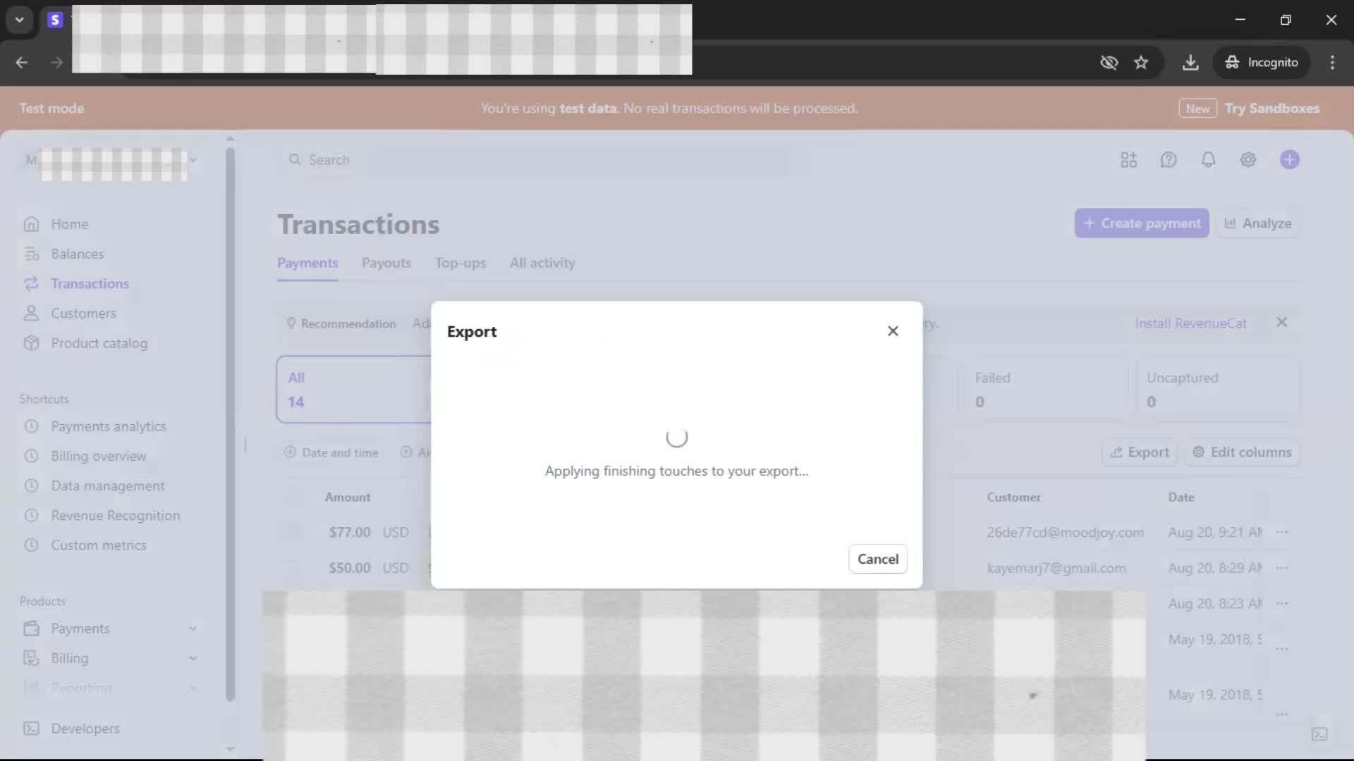1354x761 pixels.
Task: Open the console icon at bottom right
Action: point(1319,734)
